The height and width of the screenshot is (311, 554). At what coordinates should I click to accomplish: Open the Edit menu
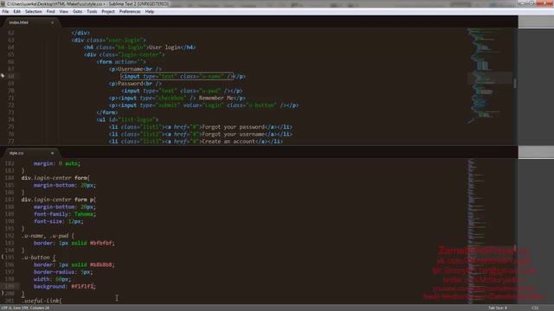tap(16, 11)
